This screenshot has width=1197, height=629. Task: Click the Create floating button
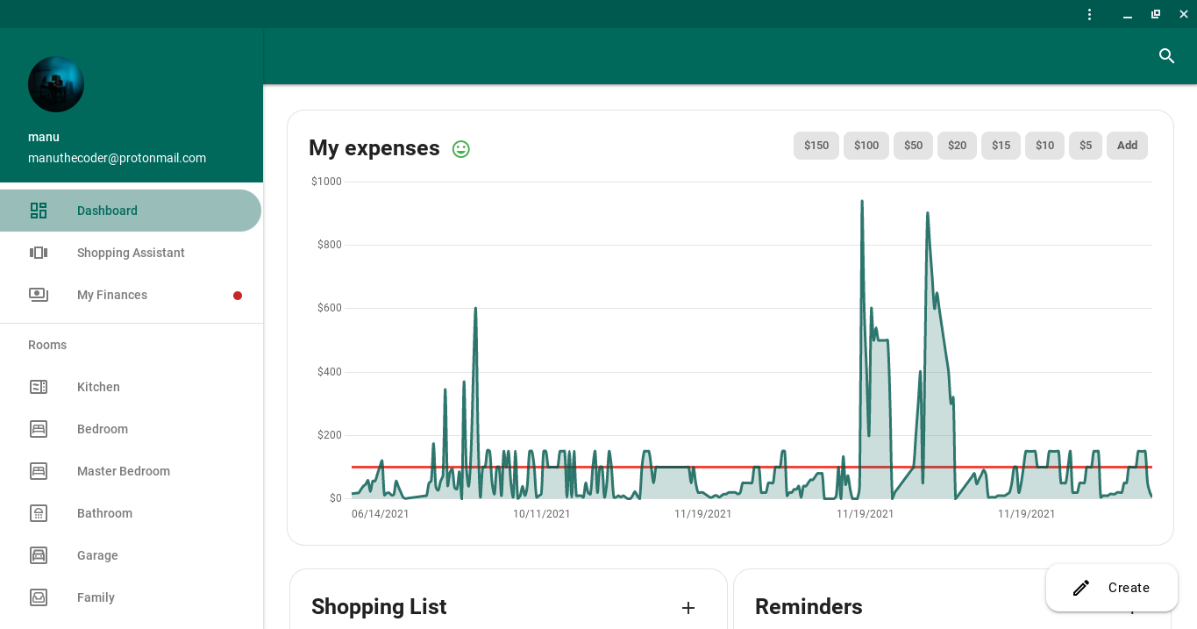click(1112, 588)
